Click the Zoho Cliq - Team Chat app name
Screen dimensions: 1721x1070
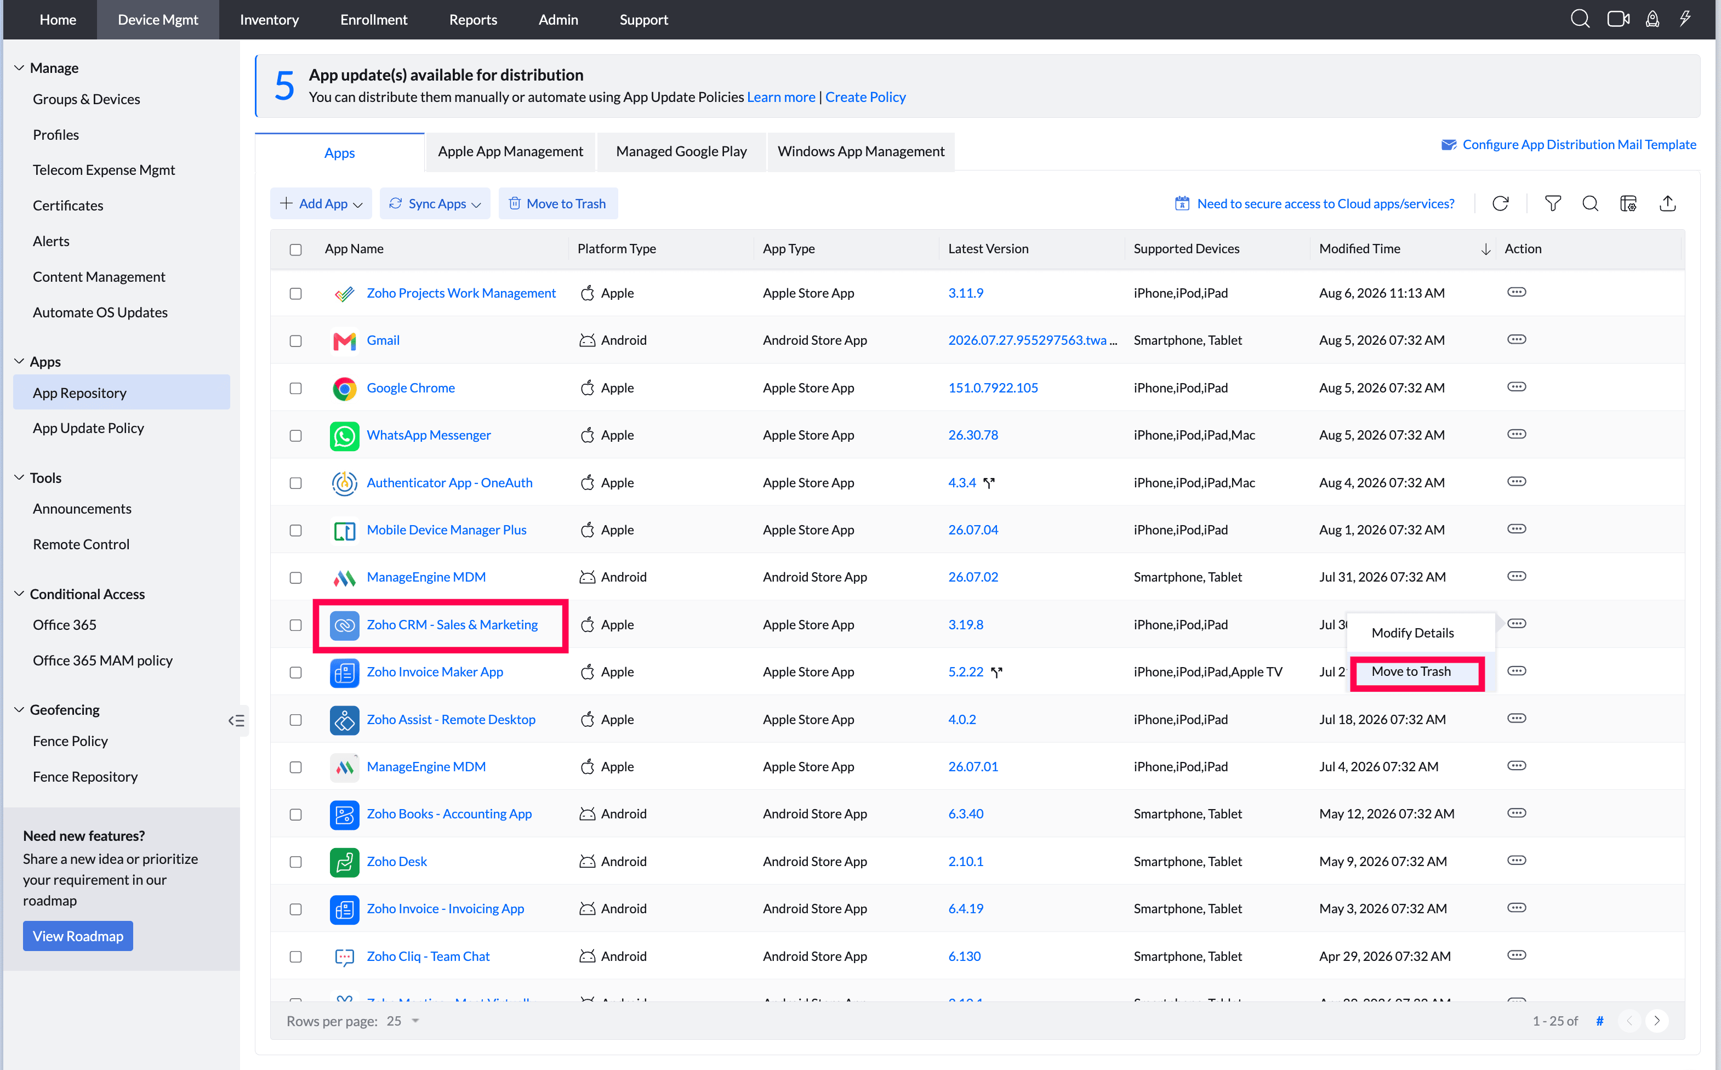pyautogui.click(x=428, y=956)
